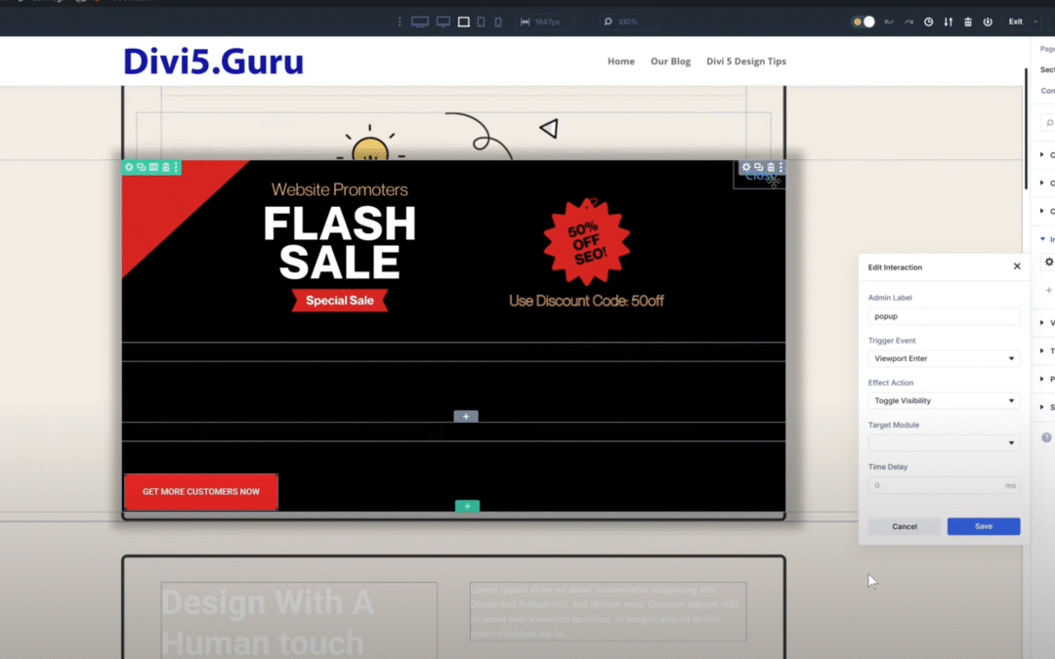Switch to phone preview mode
Image resolution: width=1055 pixels, height=659 pixels.
tap(498, 21)
